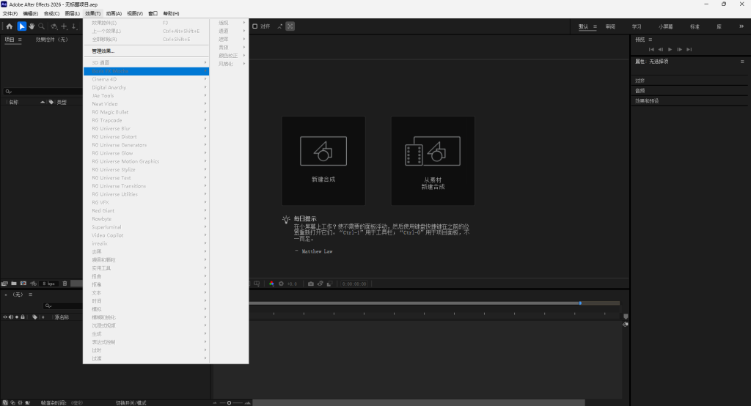Open the 文件(F) menu
Viewport: 751px width, 406px height.
tap(10, 13)
